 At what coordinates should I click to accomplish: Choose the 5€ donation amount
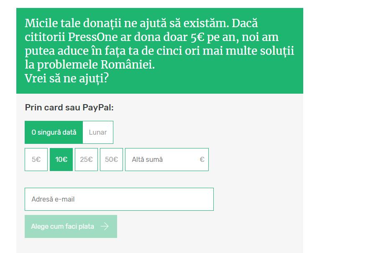tap(36, 159)
